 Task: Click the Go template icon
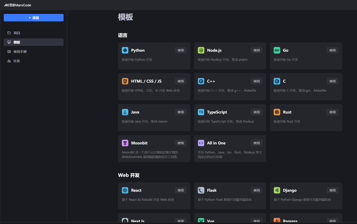pos(277,50)
